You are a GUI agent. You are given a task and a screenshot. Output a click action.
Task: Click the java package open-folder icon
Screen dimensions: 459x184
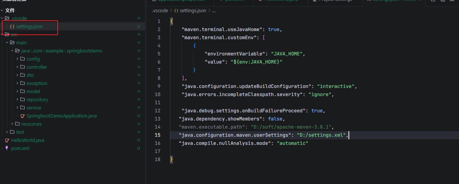point(18,51)
